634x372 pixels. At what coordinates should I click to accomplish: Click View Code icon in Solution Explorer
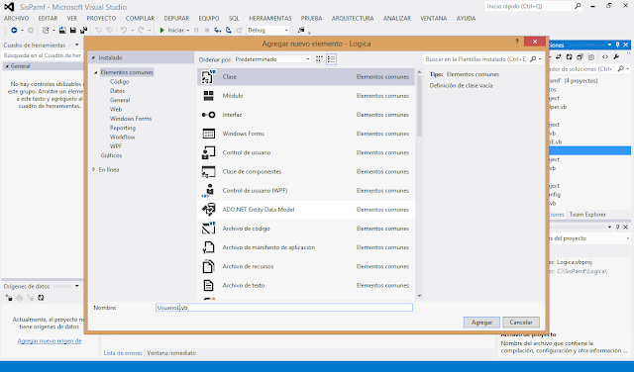(x=605, y=57)
